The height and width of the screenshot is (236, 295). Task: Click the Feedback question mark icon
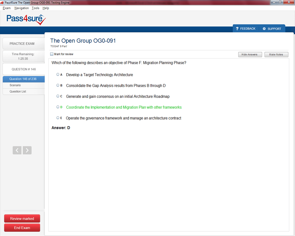(237, 29)
